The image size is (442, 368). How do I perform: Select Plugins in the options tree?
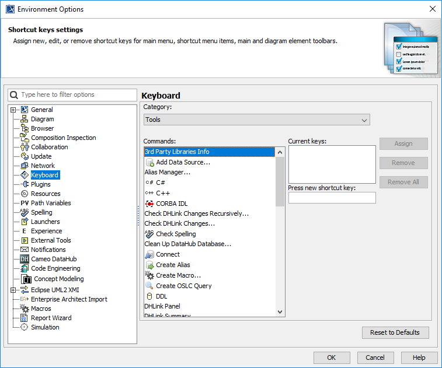(x=41, y=184)
